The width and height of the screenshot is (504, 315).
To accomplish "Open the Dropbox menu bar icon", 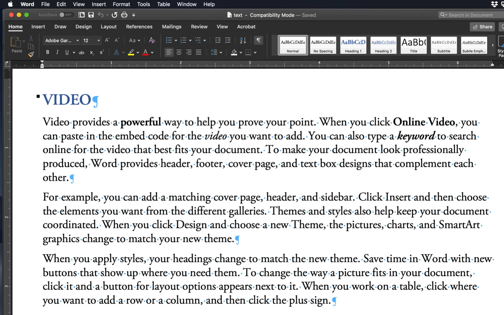I will coord(494,4).
